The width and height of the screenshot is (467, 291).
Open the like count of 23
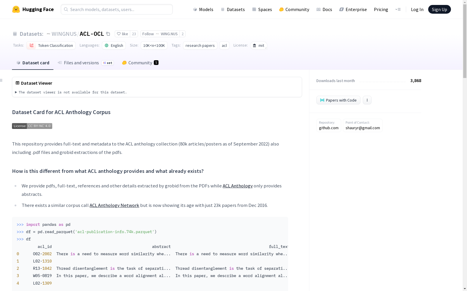point(134,34)
